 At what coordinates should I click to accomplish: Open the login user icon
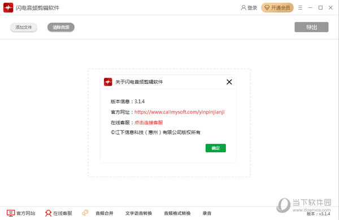point(244,8)
